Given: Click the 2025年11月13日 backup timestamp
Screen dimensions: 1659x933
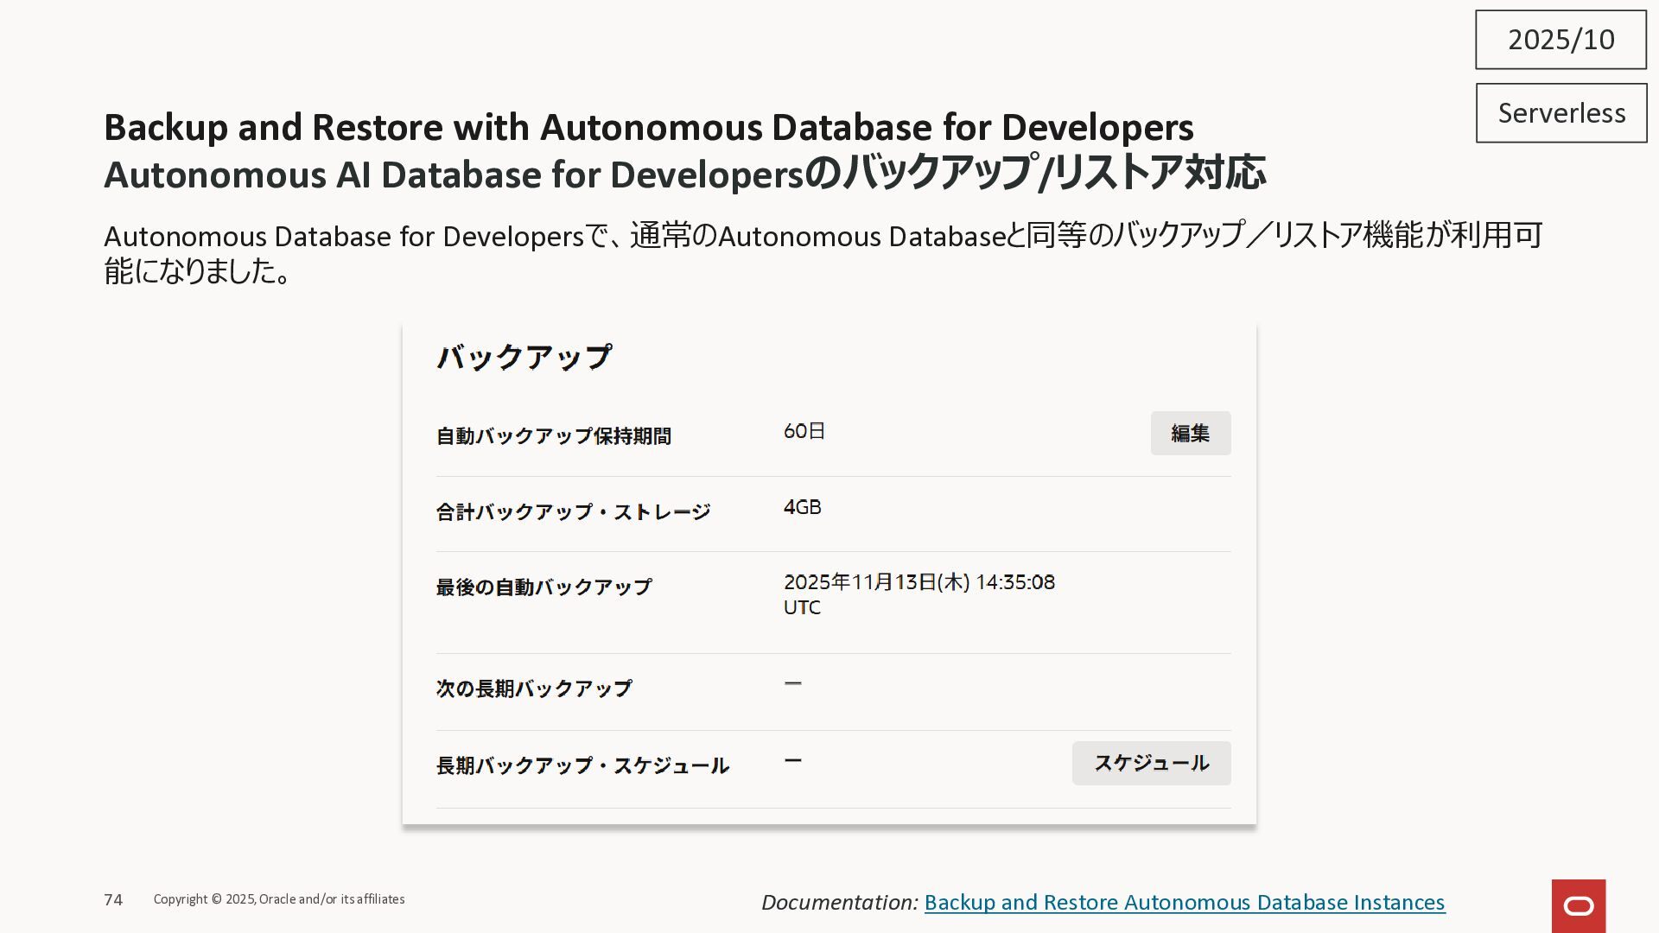Looking at the screenshot, I should tap(918, 583).
